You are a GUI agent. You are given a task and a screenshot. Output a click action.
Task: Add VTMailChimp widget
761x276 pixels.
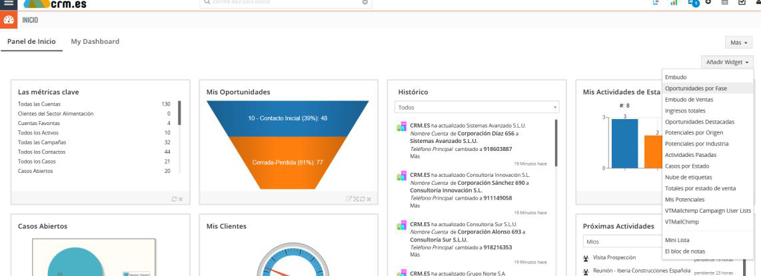coord(708,221)
